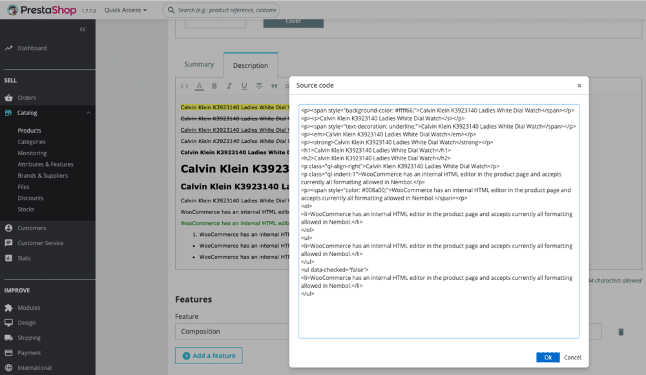Viewport: 646px width, 375px height.
Task: Click the International globe icon
Action: (x=8, y=368)
